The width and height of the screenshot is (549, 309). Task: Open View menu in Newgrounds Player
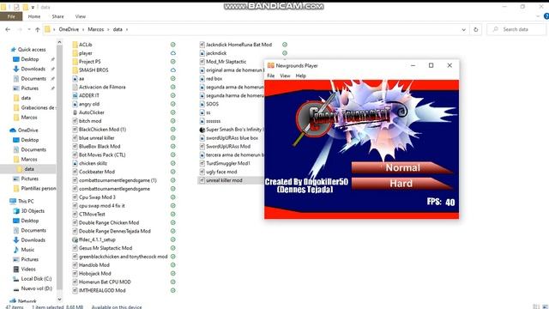(x=285, y=76)
